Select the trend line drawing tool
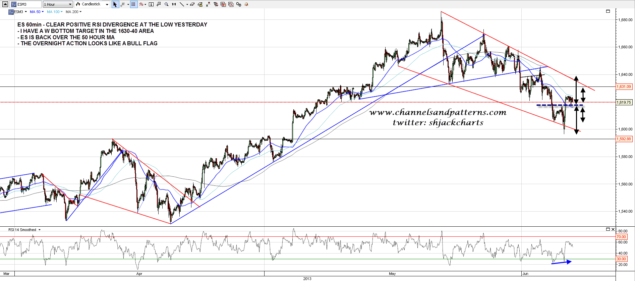Viewport: 635px width, 281px height. tap(182, 4)
